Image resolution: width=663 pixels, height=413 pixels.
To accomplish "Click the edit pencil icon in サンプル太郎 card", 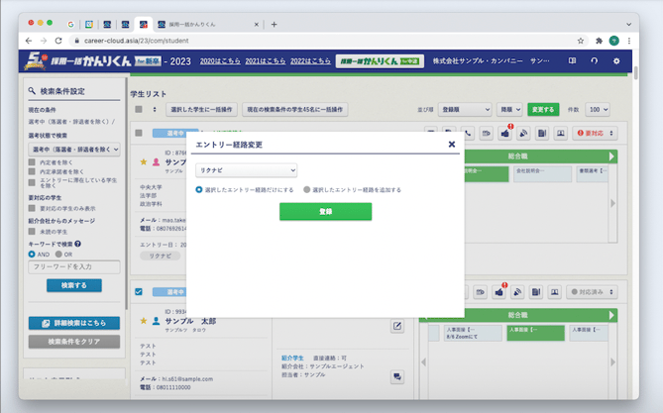I will (397, 326).
